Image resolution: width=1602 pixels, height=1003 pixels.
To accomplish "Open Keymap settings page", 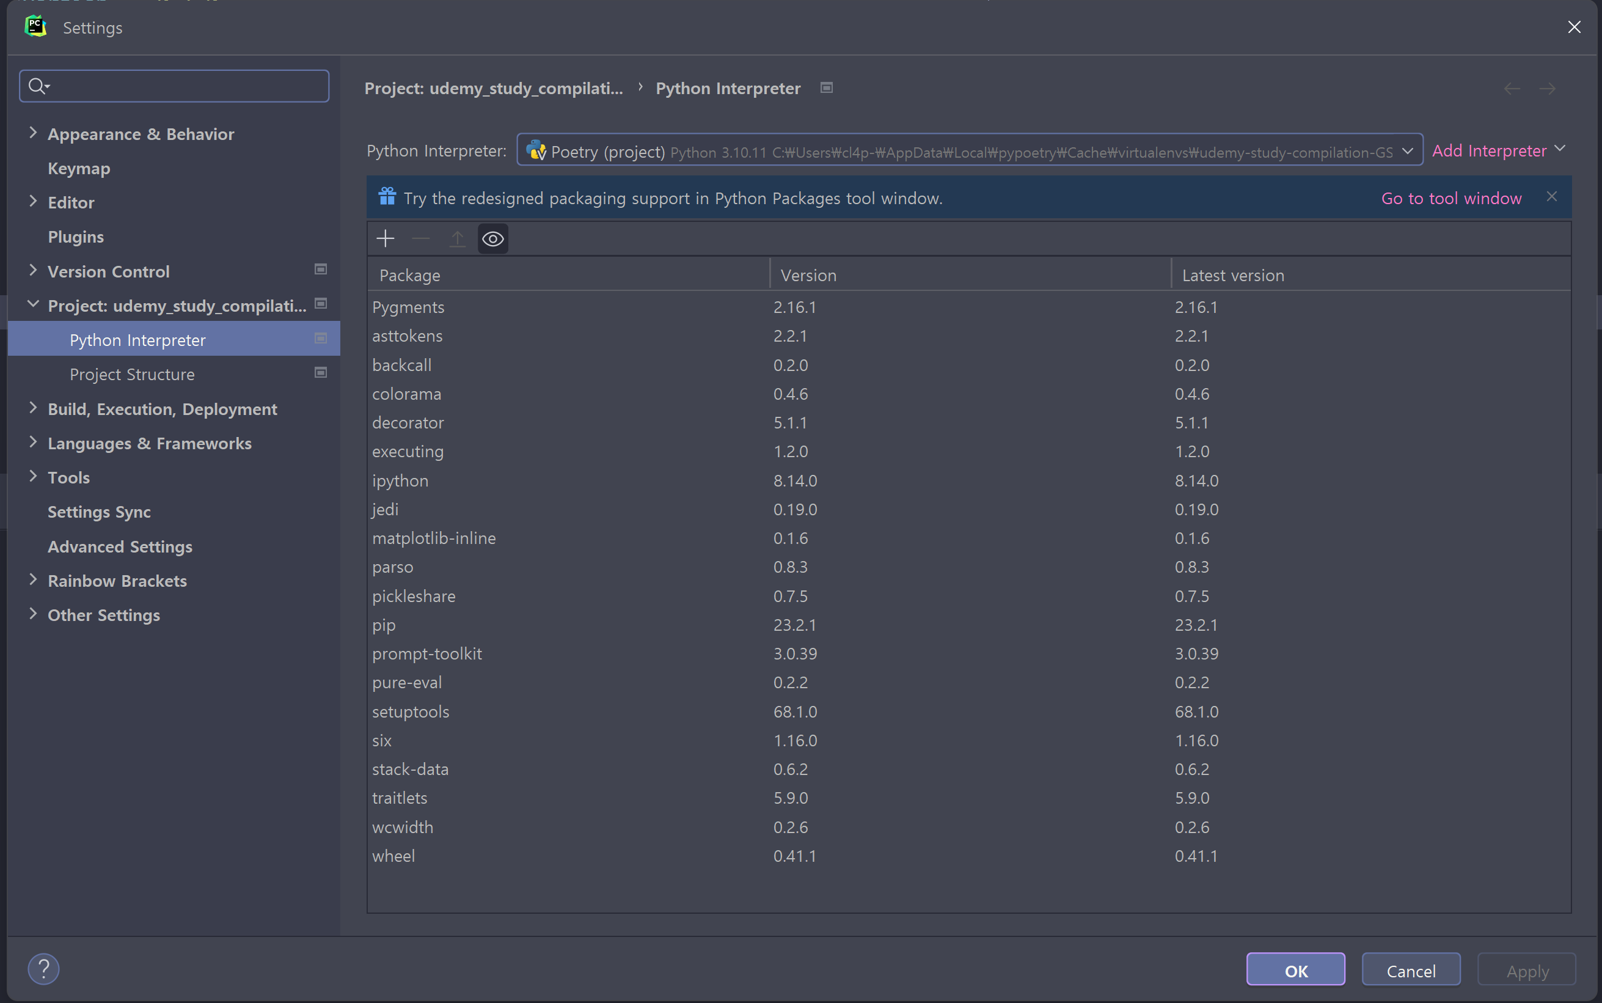I will [79, 169].
